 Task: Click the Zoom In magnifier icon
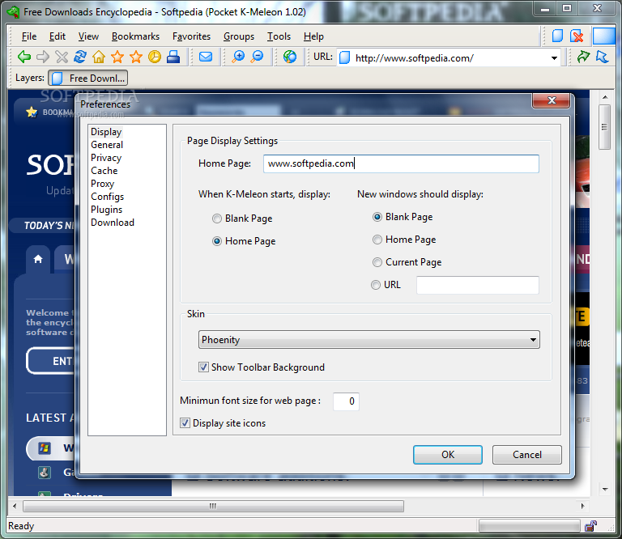[x=238, y=57]
